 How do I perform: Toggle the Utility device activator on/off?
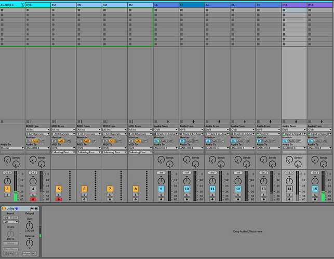[4, 208]
